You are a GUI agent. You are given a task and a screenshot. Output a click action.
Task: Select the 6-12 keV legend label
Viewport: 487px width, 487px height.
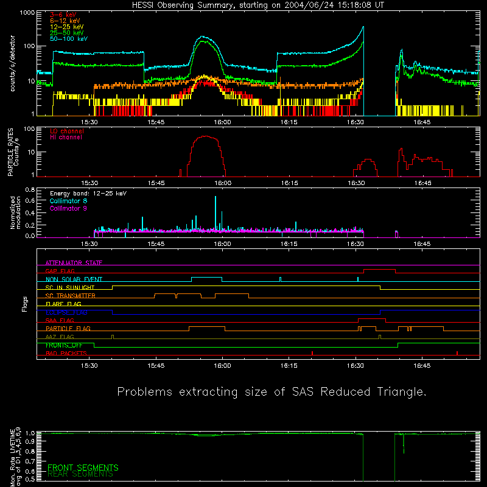[65, 21]
